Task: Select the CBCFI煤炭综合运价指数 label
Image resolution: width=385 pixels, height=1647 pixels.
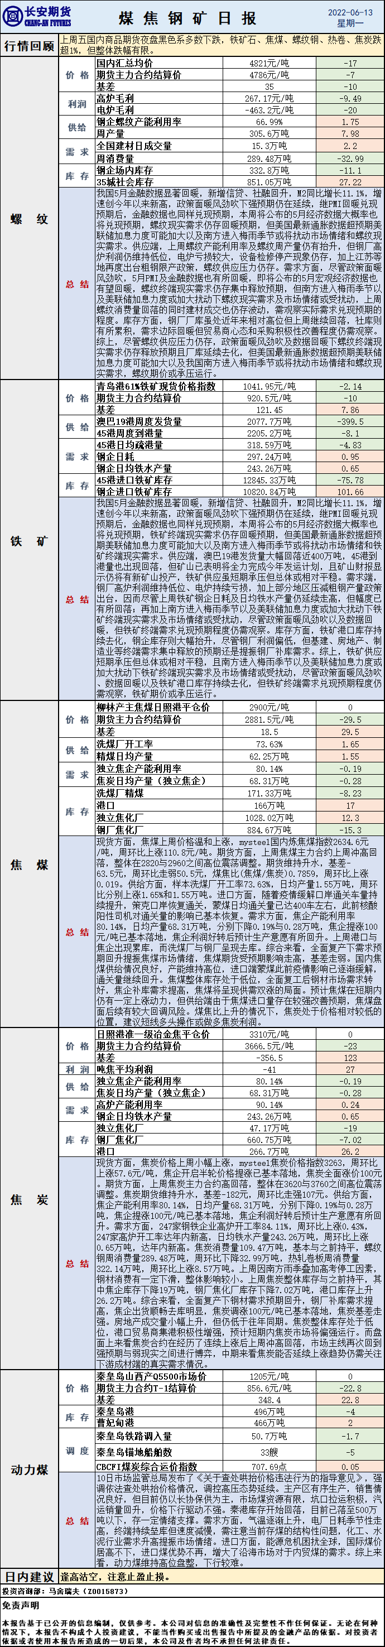Action: click(147, 1467)
